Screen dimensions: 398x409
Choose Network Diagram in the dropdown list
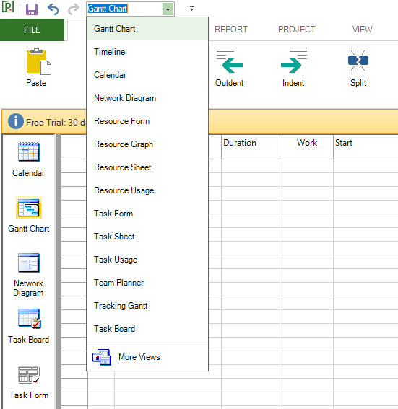[x=147, y=98]
